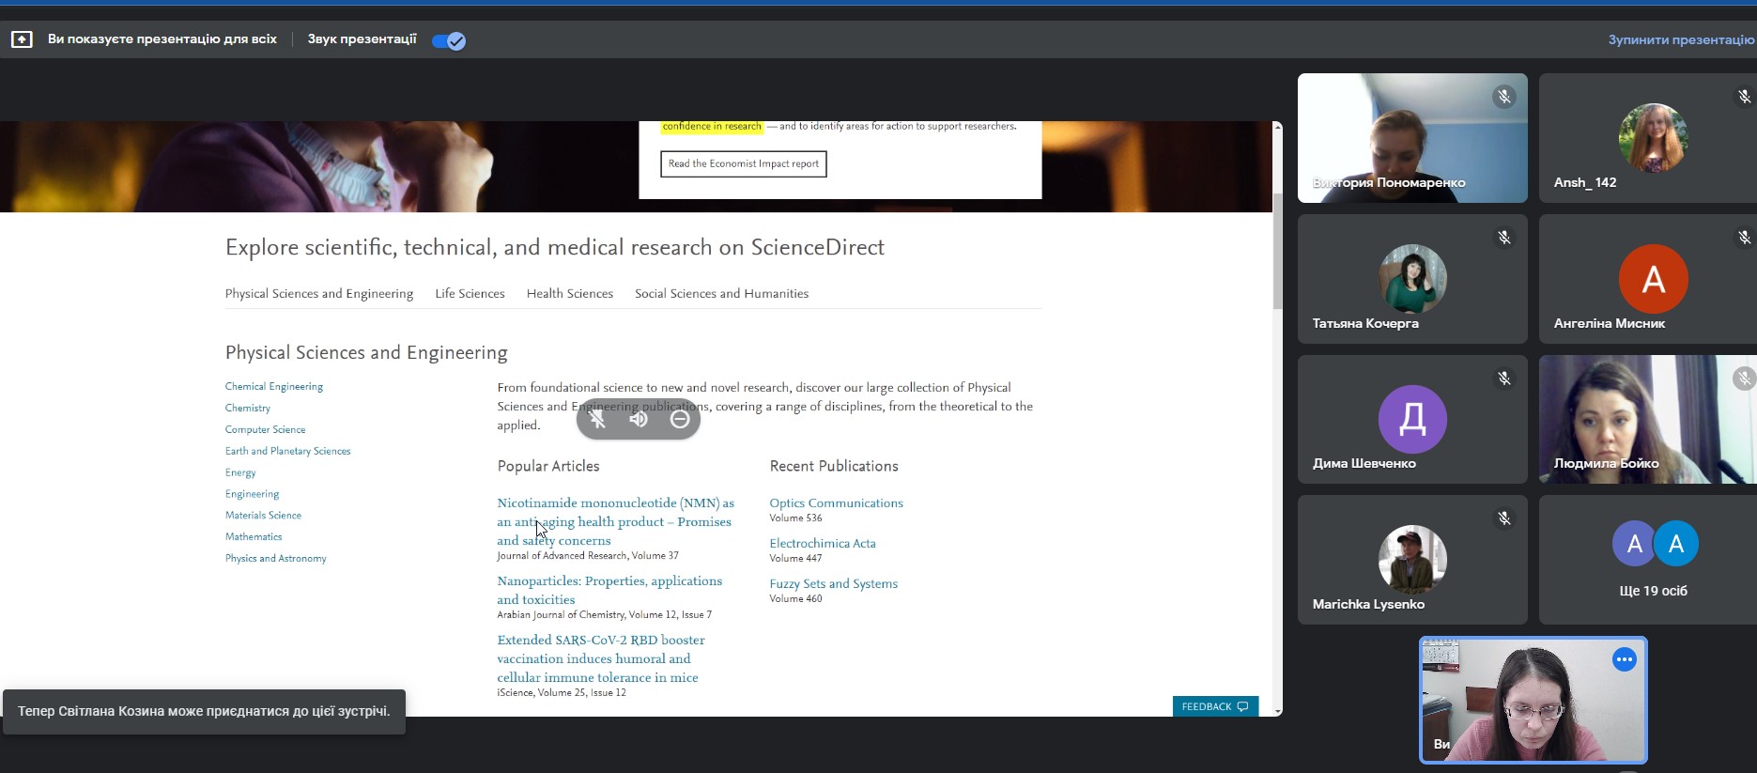Viewport: 1757px width, 773px height.
Task: Click the scrollbar up arrow on shared page
Action: (x=1277, y=127)
